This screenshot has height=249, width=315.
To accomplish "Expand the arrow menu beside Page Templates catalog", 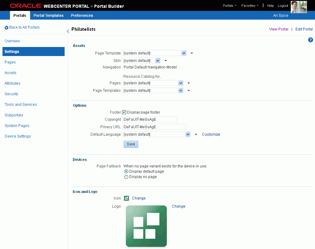I will (x=189, y=91).
